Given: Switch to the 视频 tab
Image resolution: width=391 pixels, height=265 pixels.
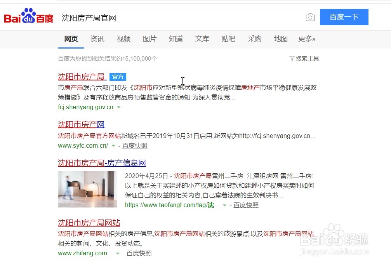Looking at the screenshot, I should point(123,39).
